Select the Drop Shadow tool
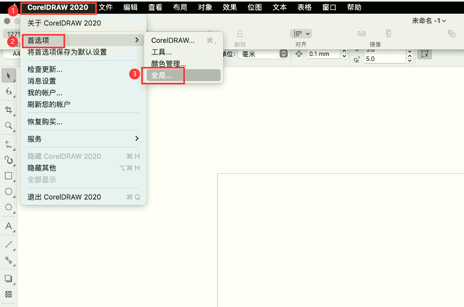The width and height of the screenshot is (464, 307). [x=8, y=278]
